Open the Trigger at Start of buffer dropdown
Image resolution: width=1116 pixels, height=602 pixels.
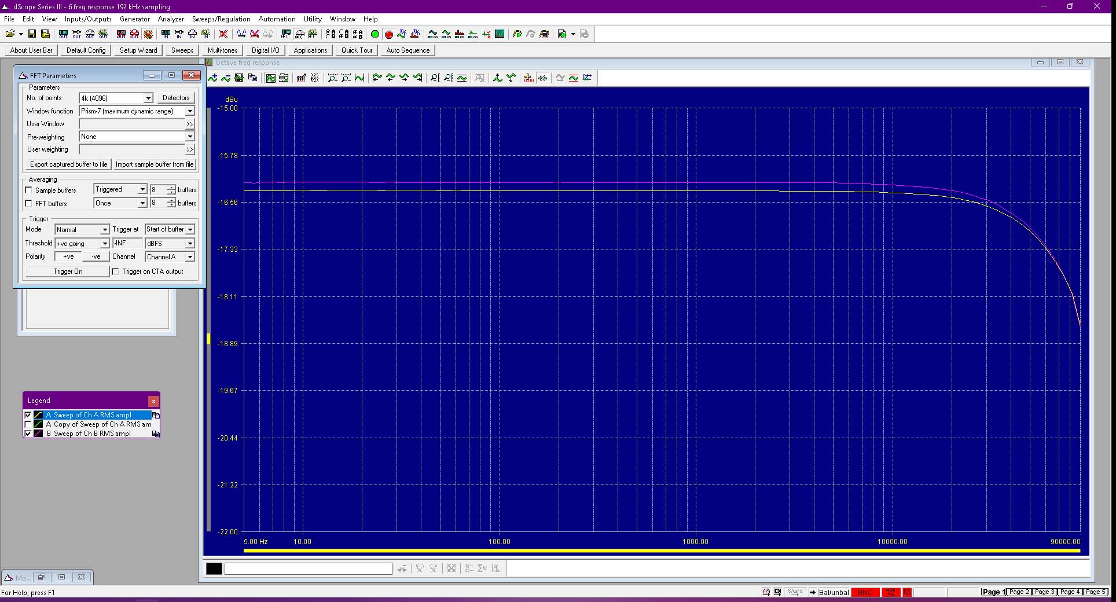pyautogui.click(x=189, y=230)
